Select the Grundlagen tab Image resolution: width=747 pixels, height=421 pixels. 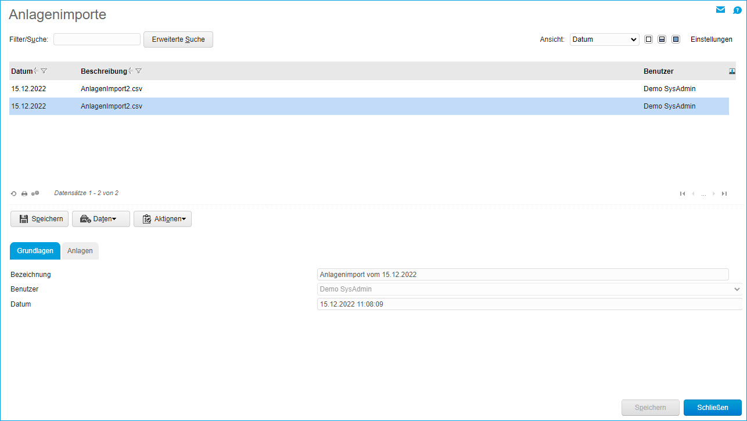point(35,251)
